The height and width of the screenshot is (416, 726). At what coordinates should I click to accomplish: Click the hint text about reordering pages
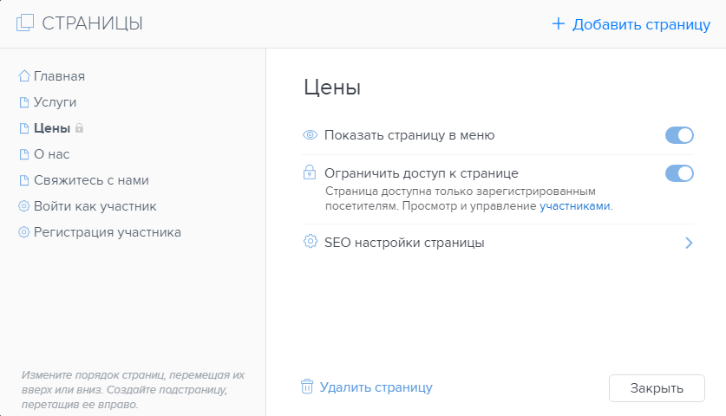(x=133, y=390)
